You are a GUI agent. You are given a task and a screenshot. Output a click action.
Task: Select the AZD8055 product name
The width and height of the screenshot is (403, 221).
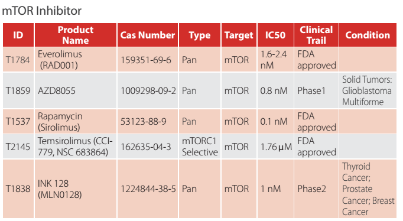tap(57, 91)
